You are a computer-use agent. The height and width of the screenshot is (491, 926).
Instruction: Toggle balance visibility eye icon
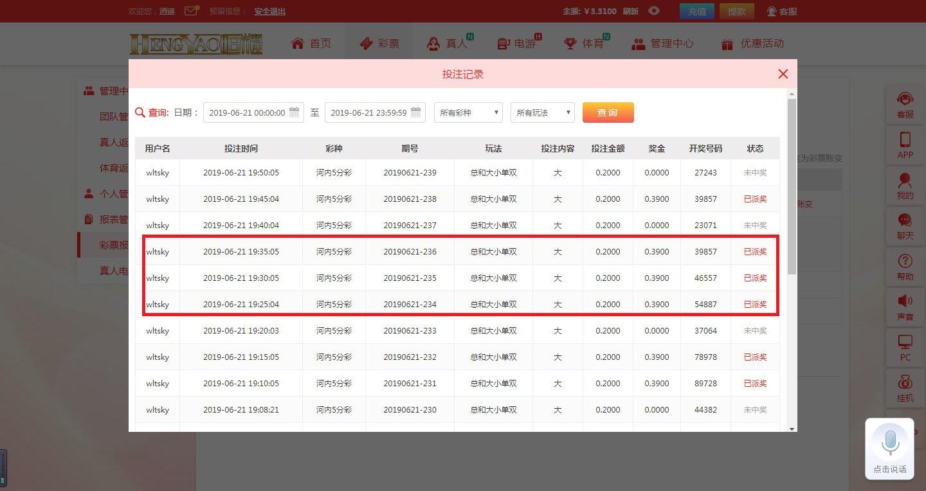click(x=654, y=11)
